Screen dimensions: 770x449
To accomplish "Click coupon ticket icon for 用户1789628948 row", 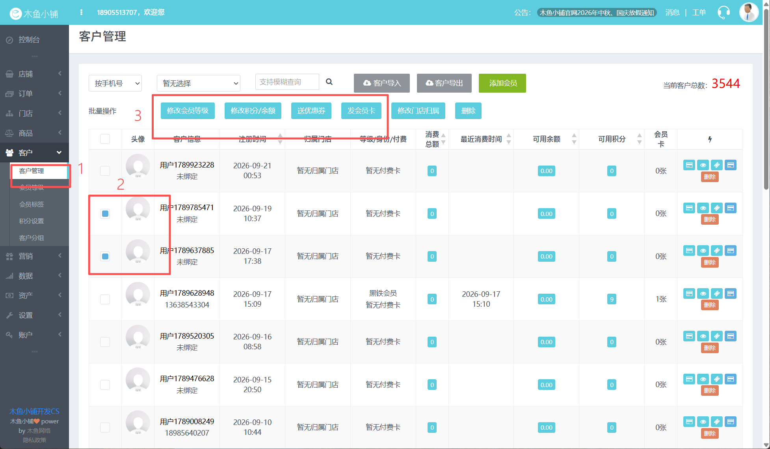I will tap(717, 294).
